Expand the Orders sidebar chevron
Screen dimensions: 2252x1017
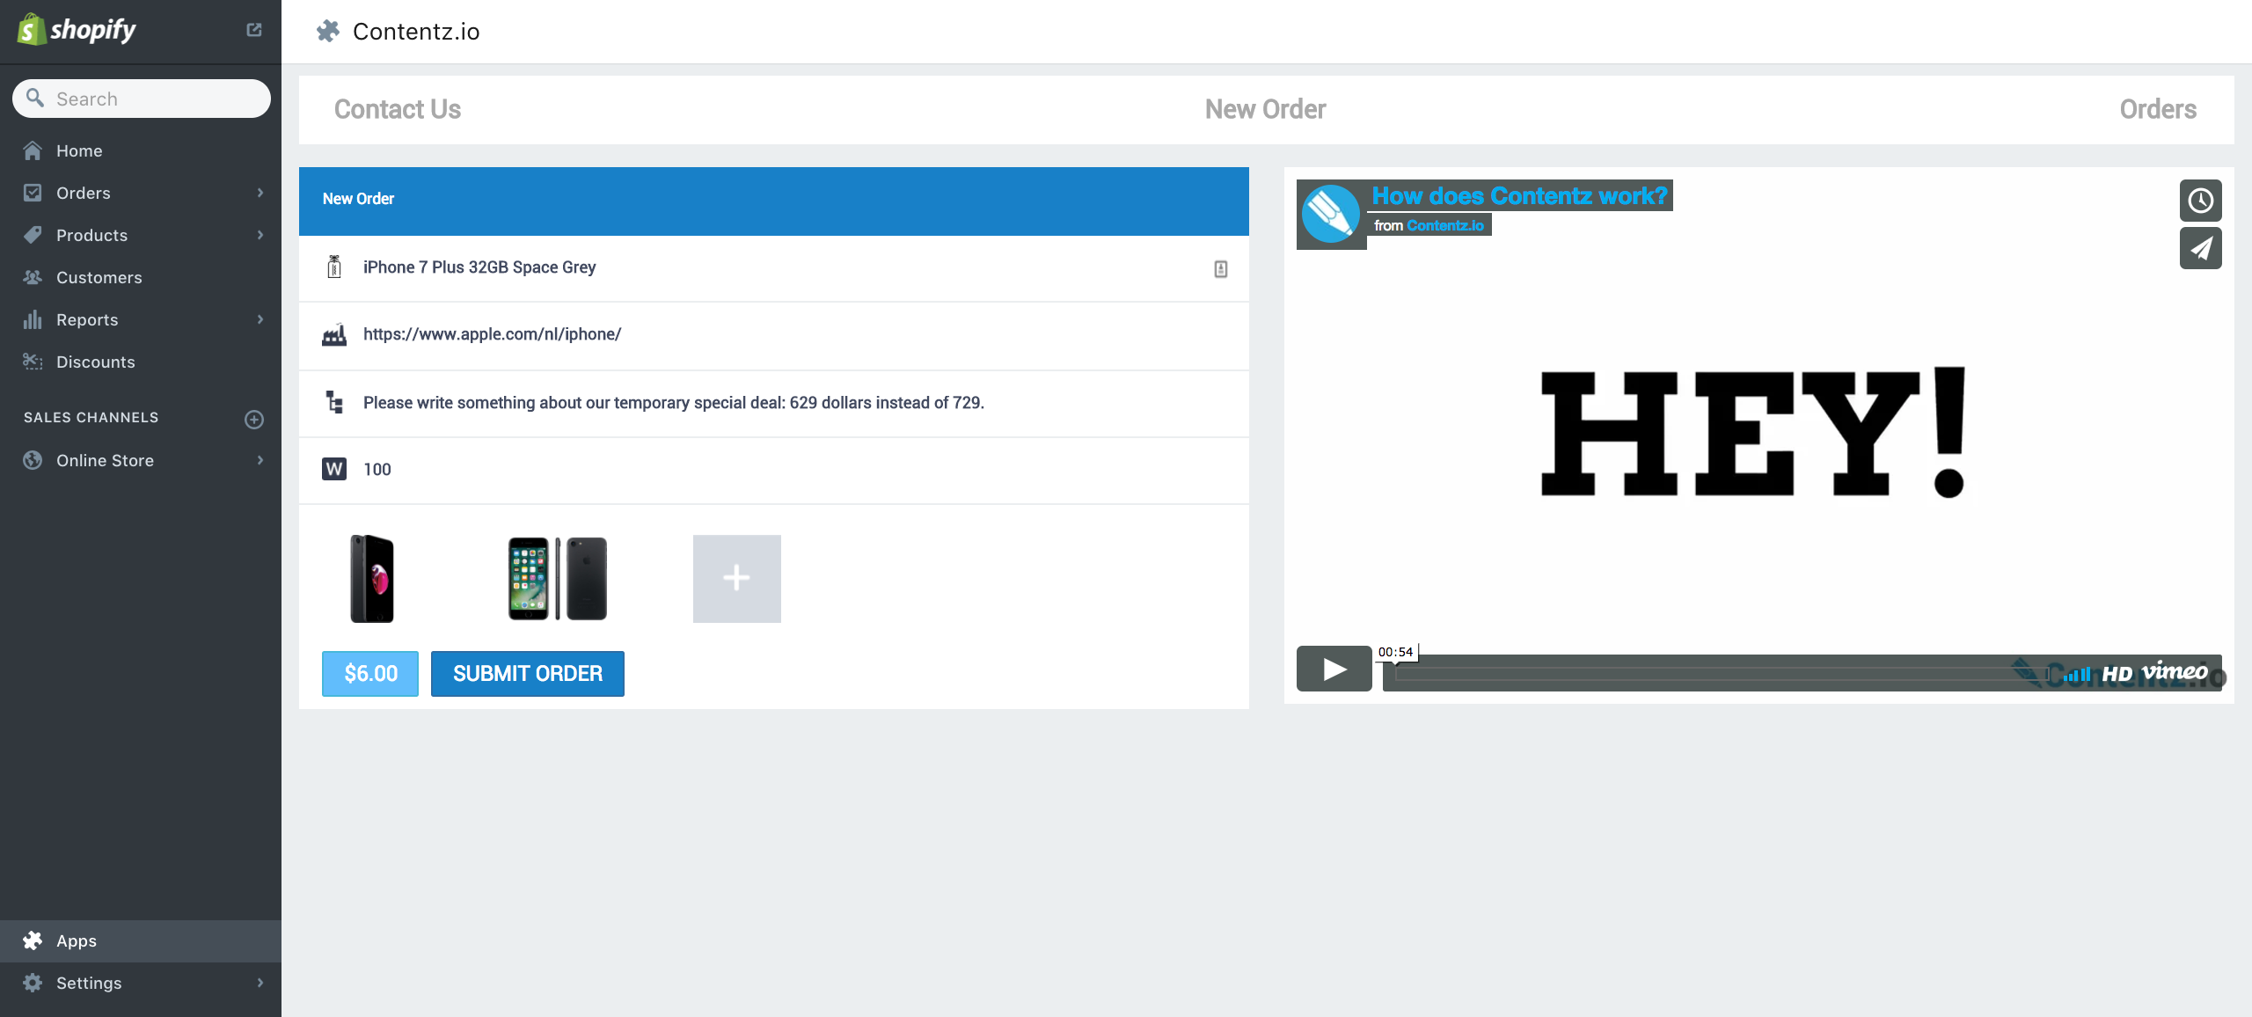(x=260, y=193)
